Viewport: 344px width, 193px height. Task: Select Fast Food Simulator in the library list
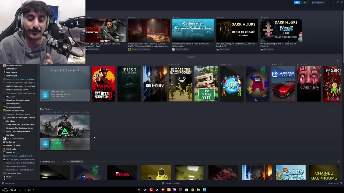[15, 65]
